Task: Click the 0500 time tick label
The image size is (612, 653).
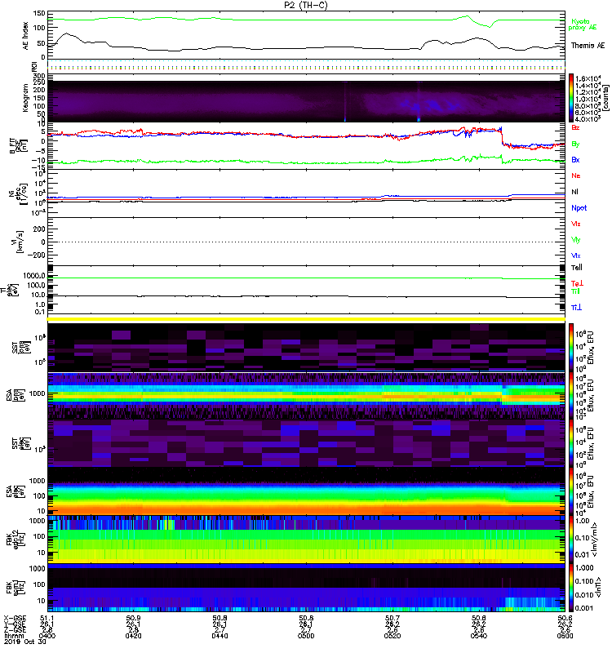Action: (306, 636)
